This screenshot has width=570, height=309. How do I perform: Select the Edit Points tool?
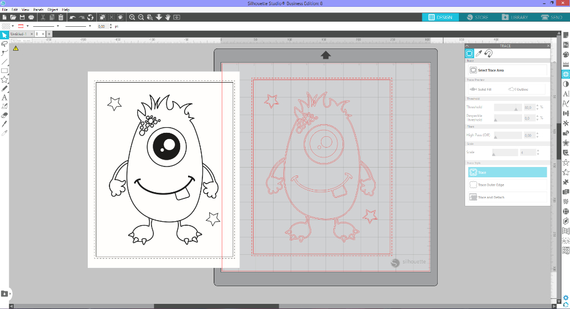pos(5,52)
